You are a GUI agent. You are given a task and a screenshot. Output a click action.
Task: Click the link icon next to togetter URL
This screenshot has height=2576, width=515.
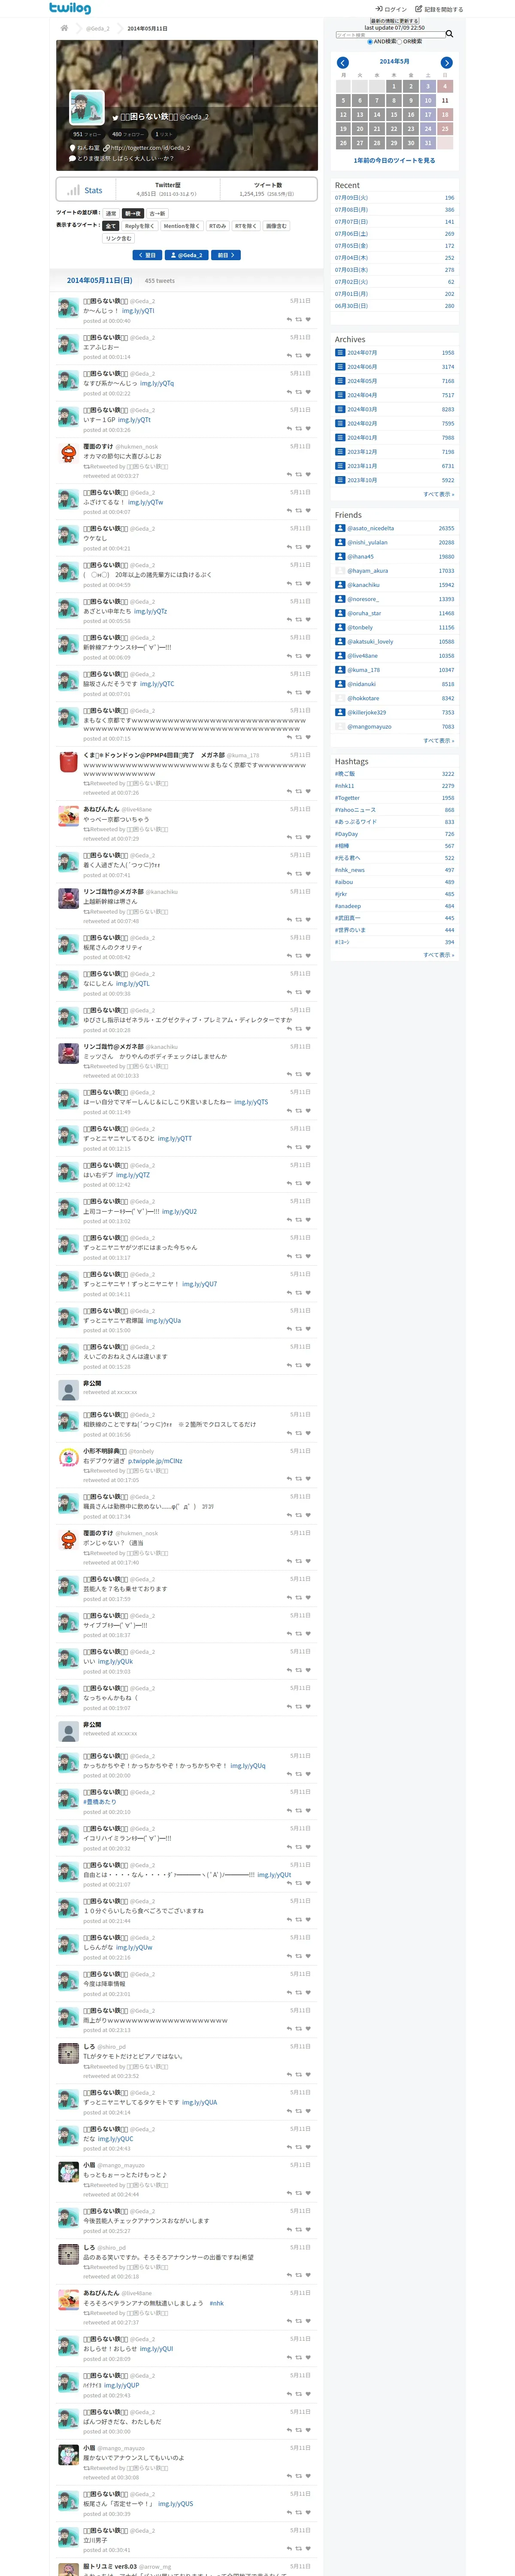[106, 148]
